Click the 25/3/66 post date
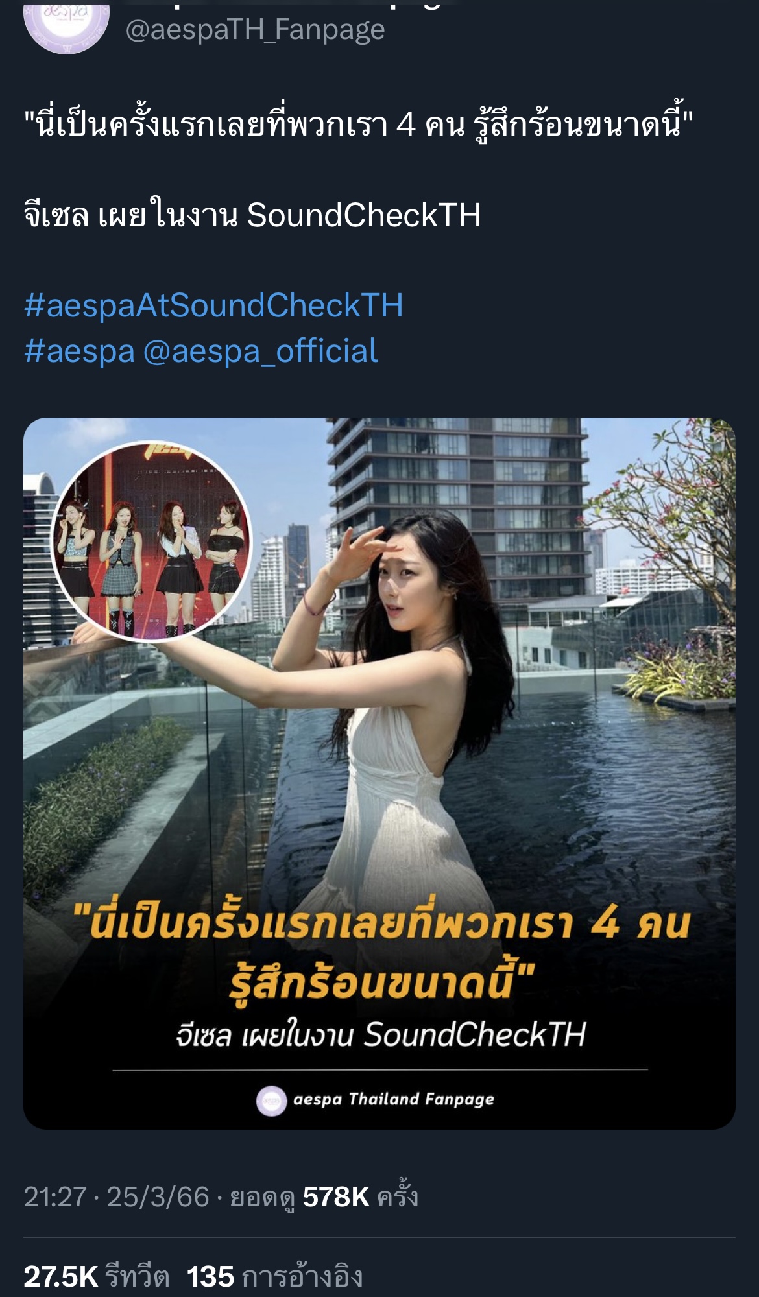Viewport: 759px width, 1297px height. tap(158, 1197)
